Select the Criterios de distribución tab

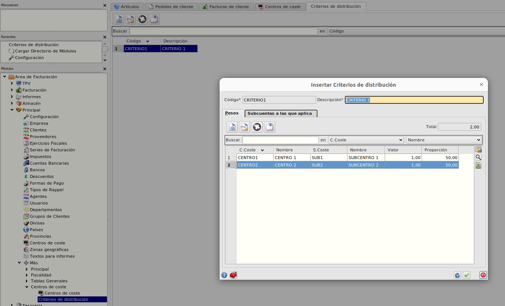(336, 6)
